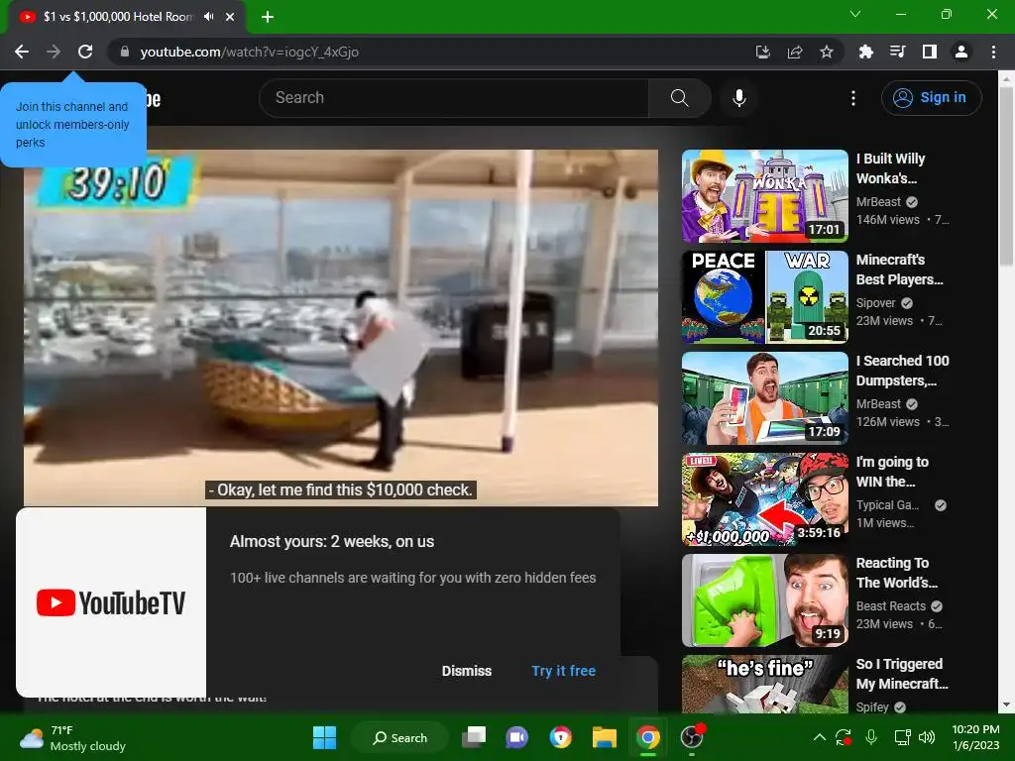Click the scrollbar down arrow
Screen dimensions: 1015x761
tap(1006, 705)
